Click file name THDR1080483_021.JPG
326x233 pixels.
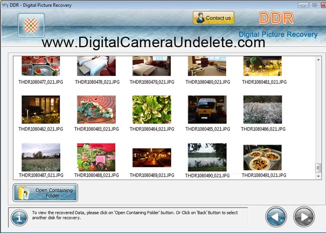[x=96, y=129]
